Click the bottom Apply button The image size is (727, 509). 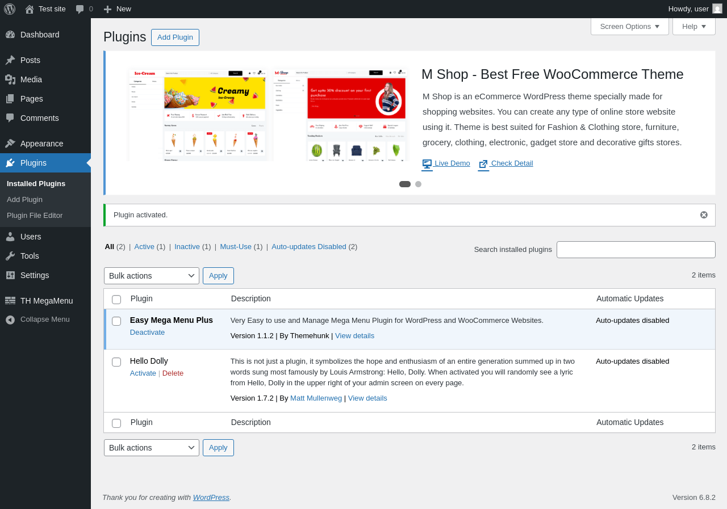pos(218,448)
